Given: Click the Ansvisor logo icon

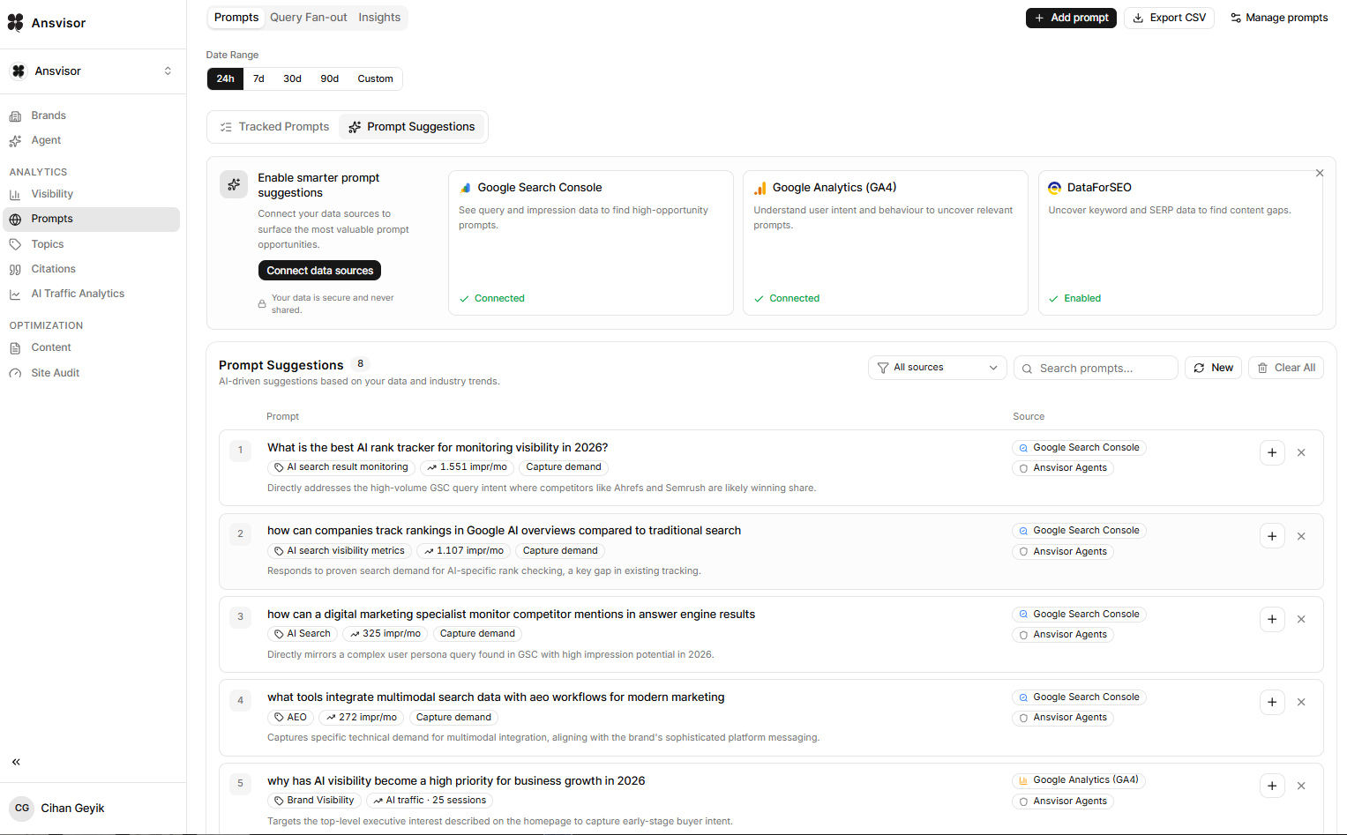Looking at the screenshot, I should 15,23.
